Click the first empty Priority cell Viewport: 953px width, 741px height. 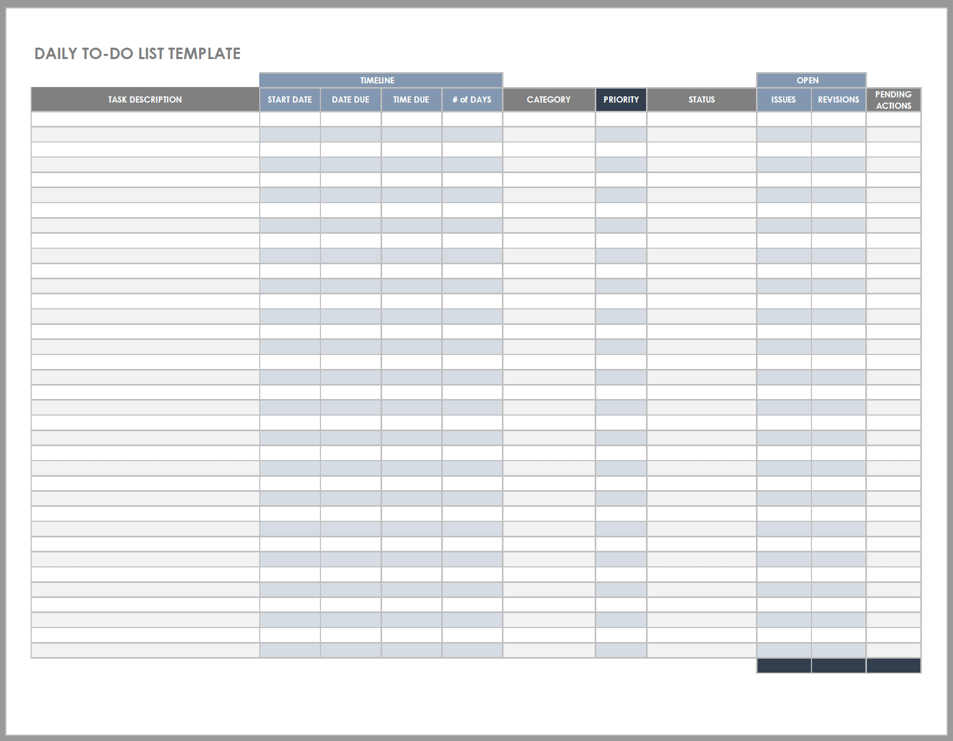621,119
